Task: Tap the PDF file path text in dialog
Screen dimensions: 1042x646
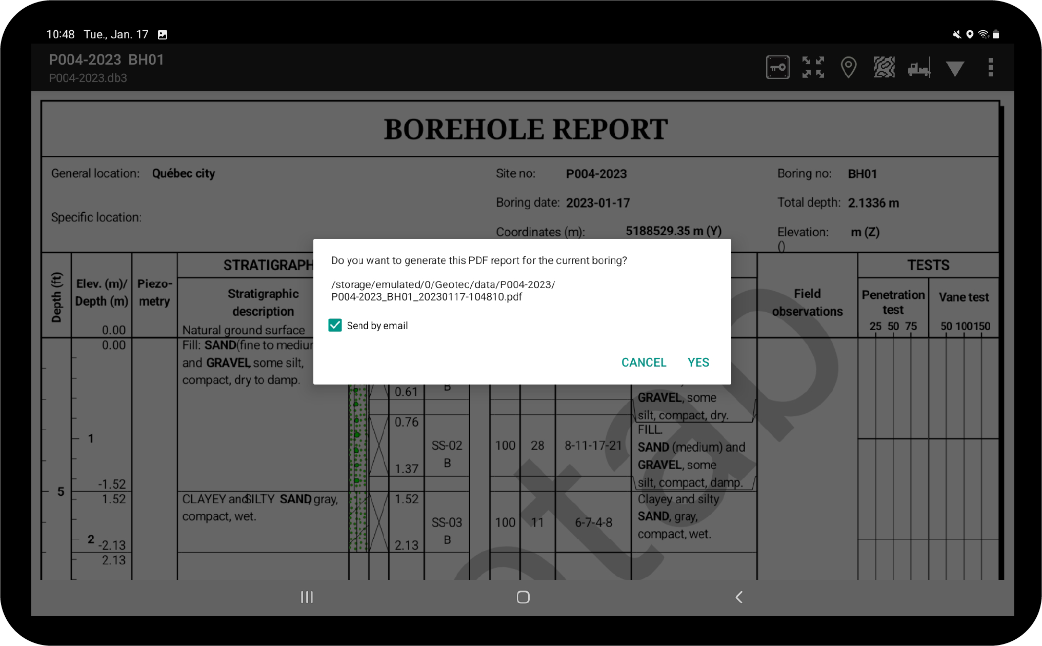Action: 443,291
